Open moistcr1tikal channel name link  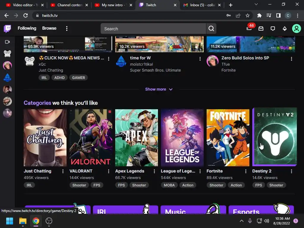coord(141,64)
